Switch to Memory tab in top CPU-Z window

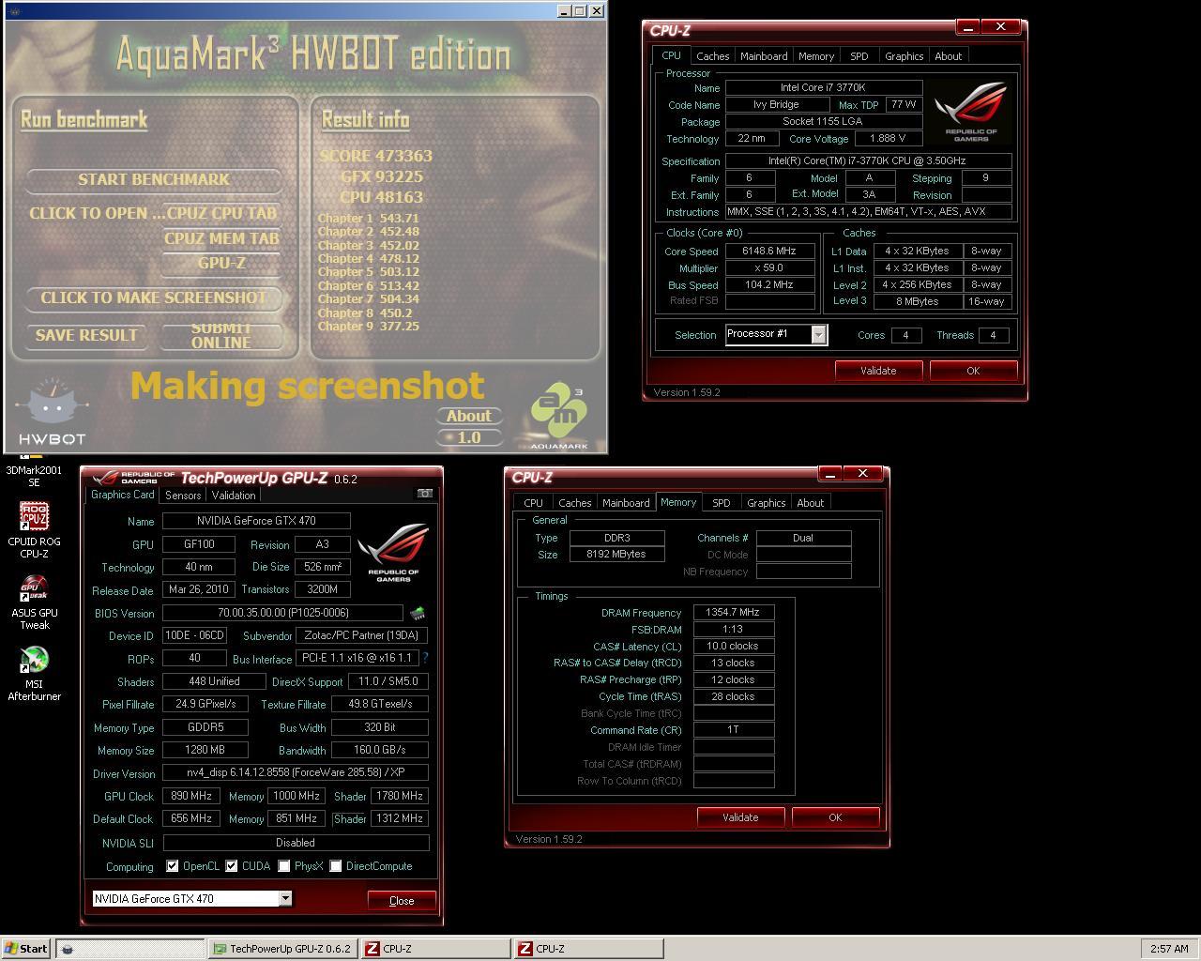[x=816, y=56]
